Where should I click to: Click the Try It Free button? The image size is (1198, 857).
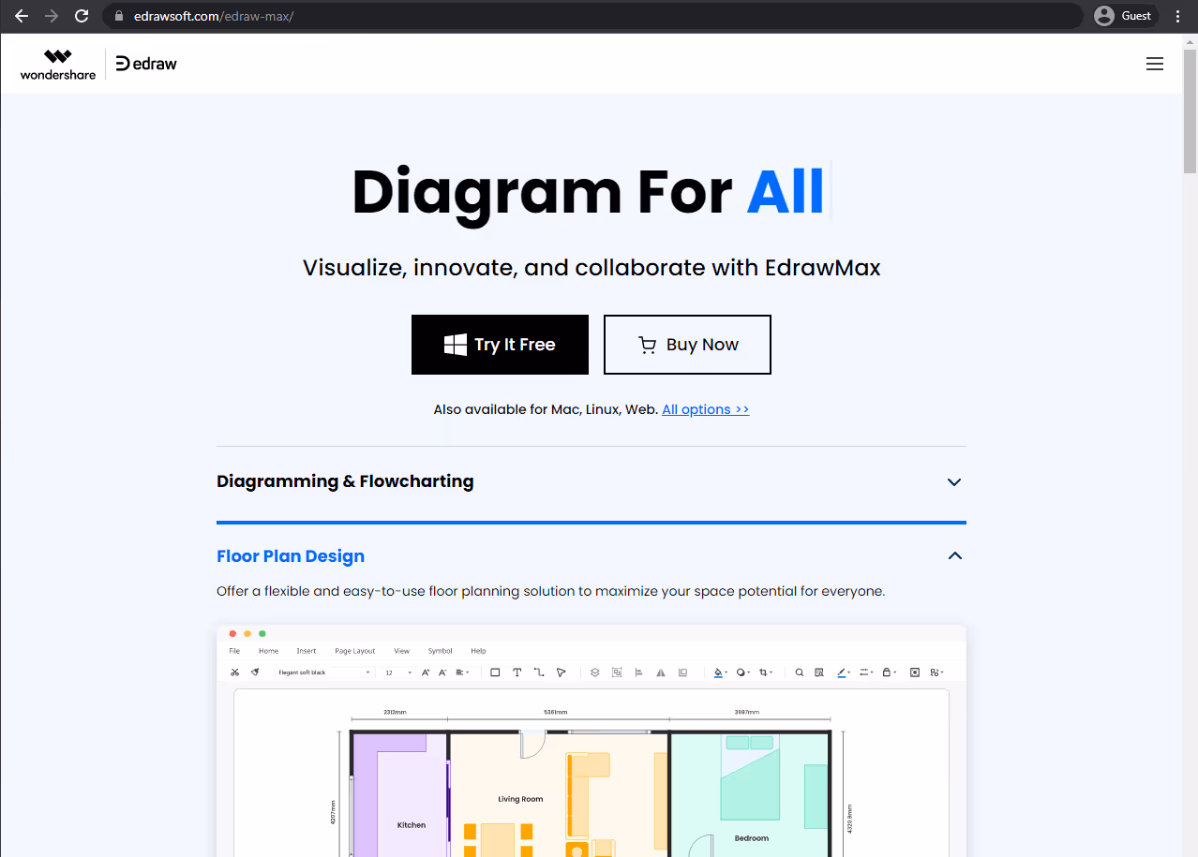click(500, 345)
